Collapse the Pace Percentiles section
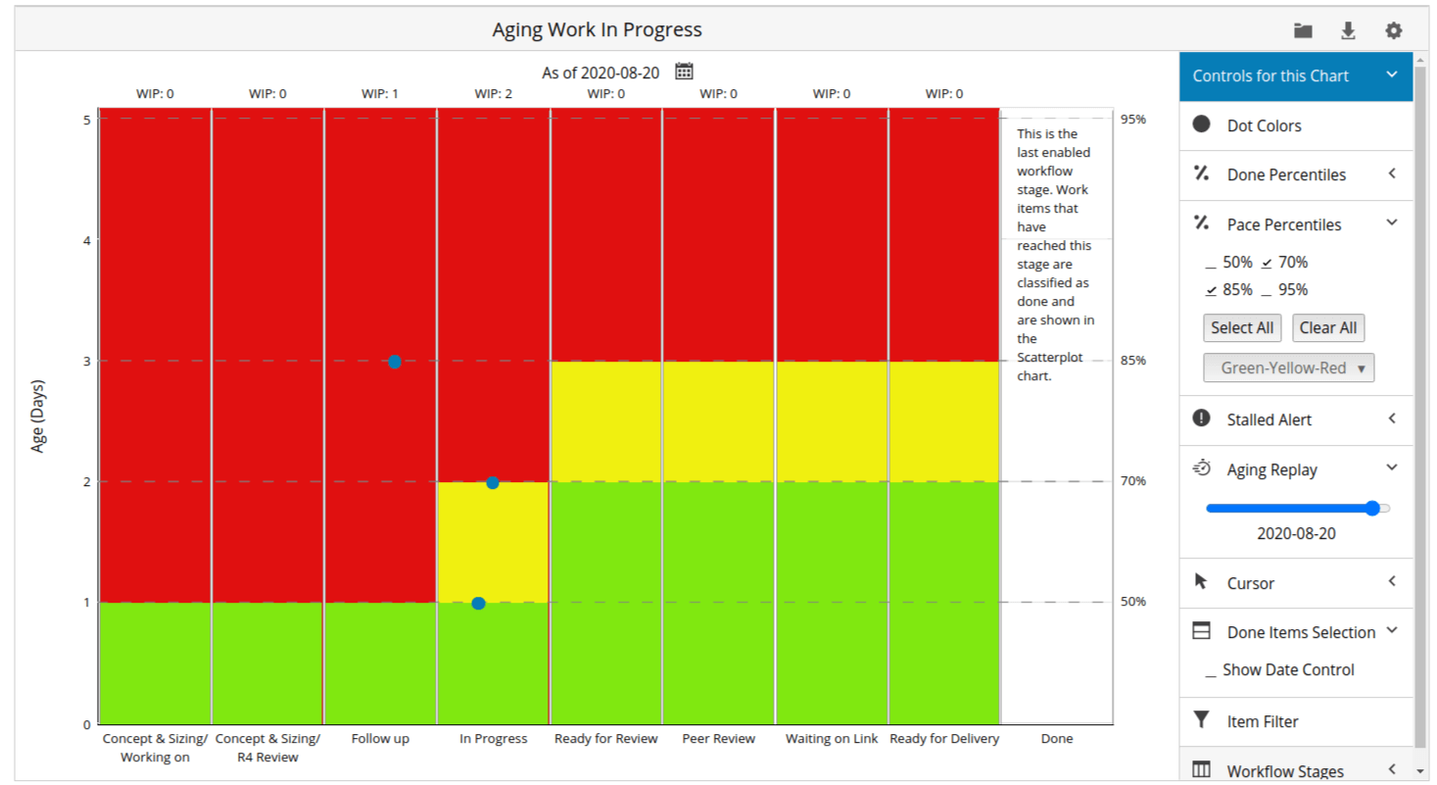 (1391, 223)
